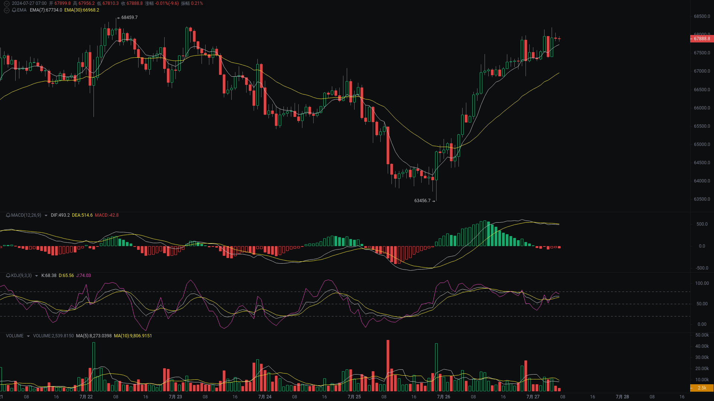Select the KDJ(9,3,3) indicator label
Image resolution: width=714 pixels, height=401 pixels.
tap(20, 276)
